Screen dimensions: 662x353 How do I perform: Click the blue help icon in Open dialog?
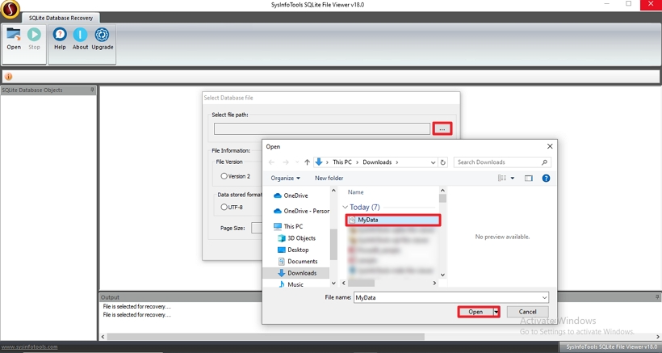pos(546,178)
